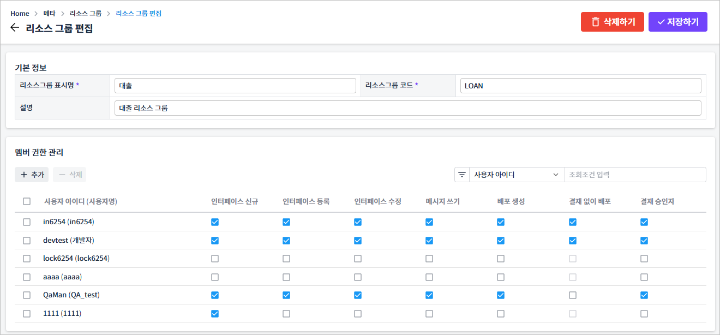Viewport: 720px width, 335px height.
Task: Check 인터페이스 등록 for aaaa
Action: coord(286,277)
